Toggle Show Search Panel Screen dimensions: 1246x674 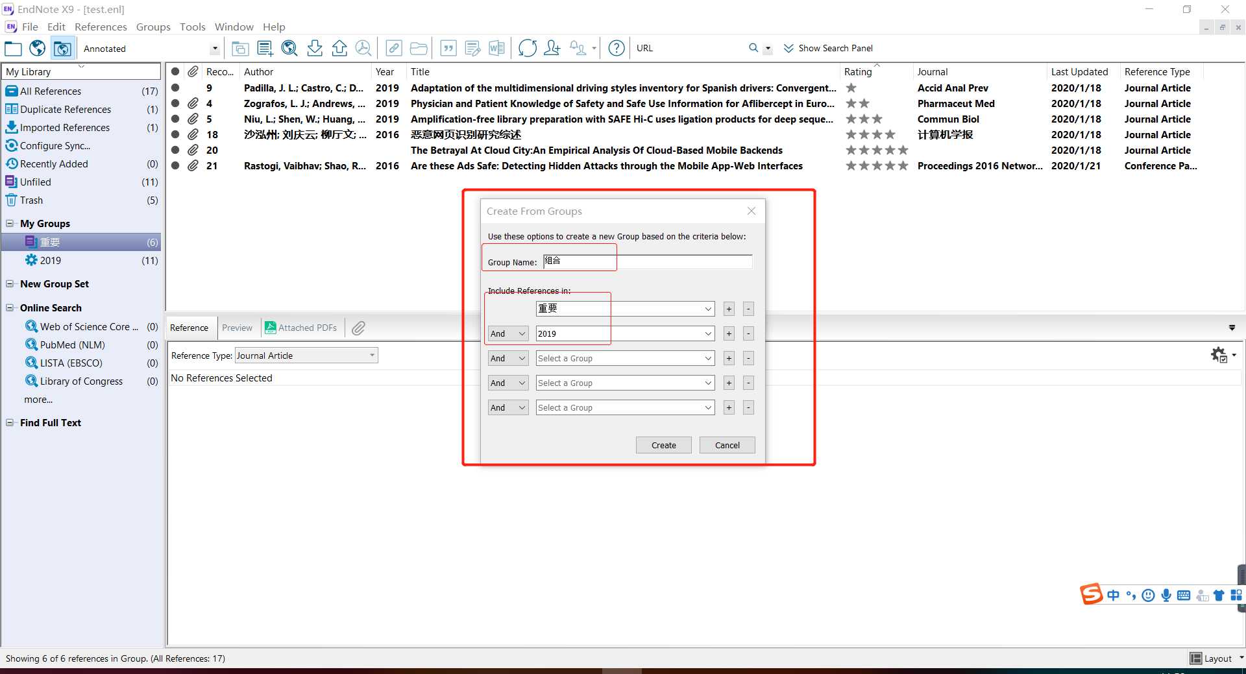(x=828, y=48)
